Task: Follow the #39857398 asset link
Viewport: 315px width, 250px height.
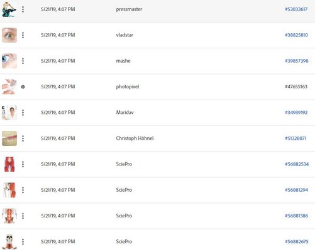Action: click(x=297, y=61)
